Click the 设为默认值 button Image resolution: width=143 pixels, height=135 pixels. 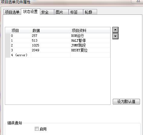click(126, 101)
